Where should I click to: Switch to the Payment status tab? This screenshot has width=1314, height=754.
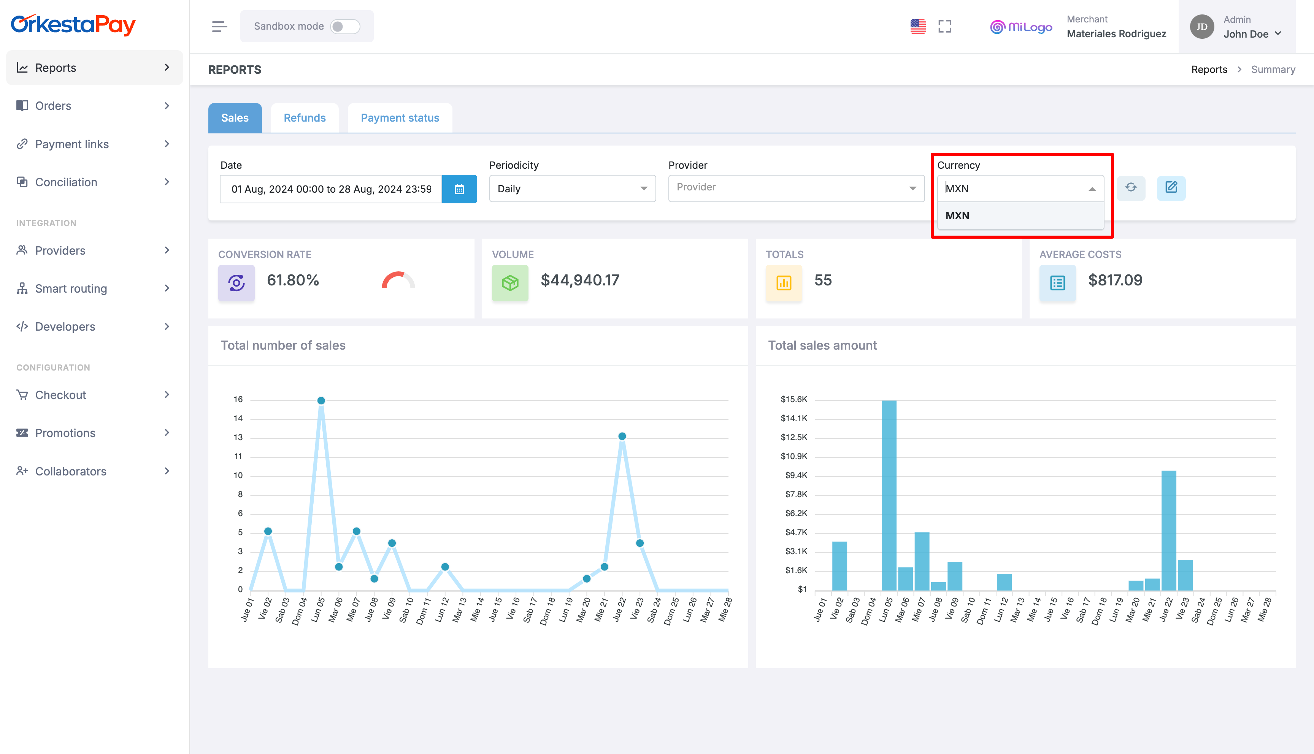[x=400, y=118]
